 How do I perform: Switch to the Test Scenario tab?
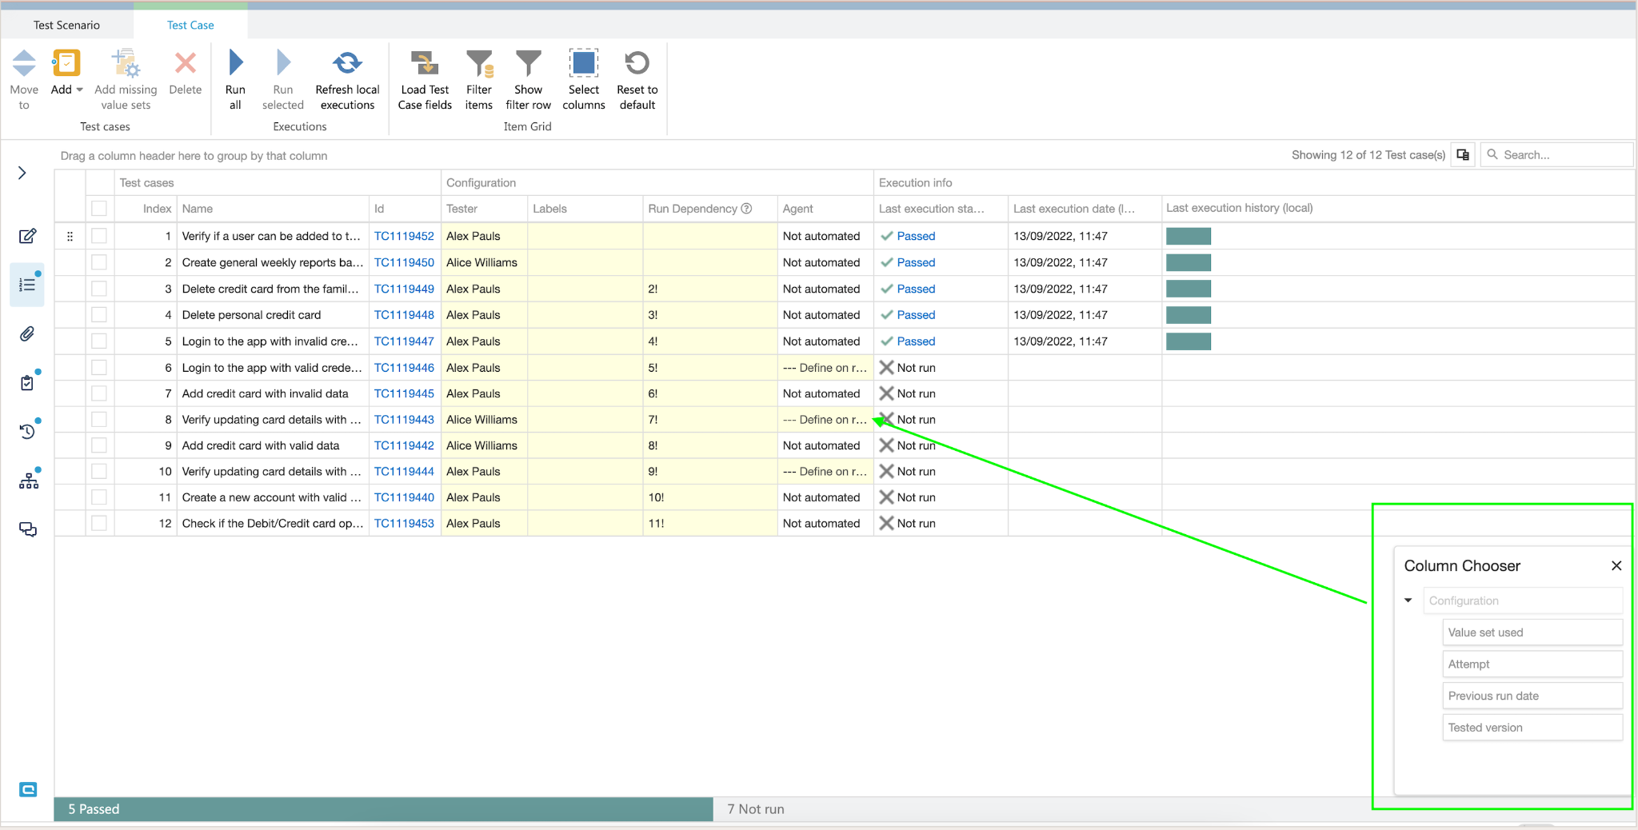coord(66,25)
